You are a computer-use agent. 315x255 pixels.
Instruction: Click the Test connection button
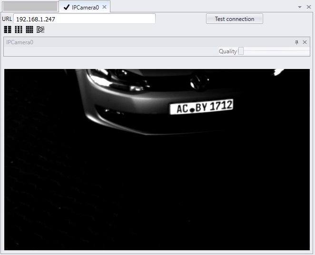point(235,19)
